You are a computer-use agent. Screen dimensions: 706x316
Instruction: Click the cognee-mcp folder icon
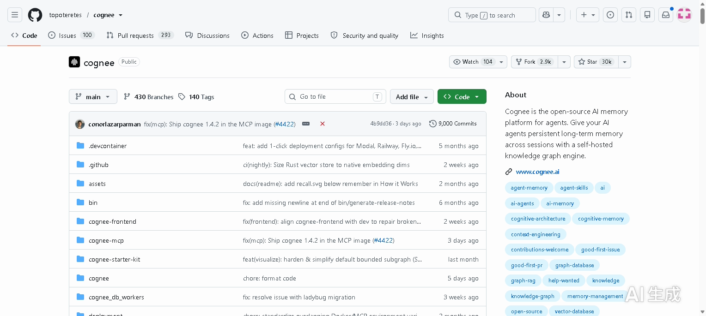(80, 240)
